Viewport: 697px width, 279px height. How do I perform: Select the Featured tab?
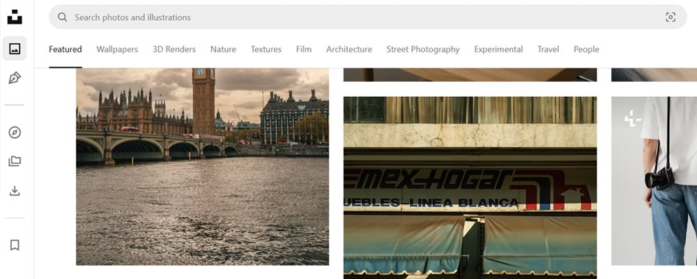coord(66,50)
